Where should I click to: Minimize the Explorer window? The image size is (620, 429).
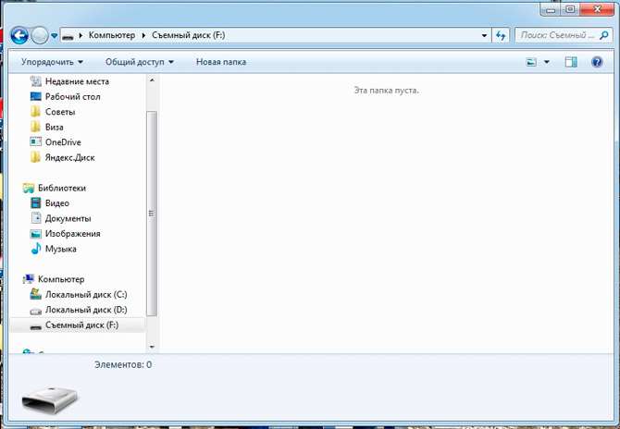[550, 9]
